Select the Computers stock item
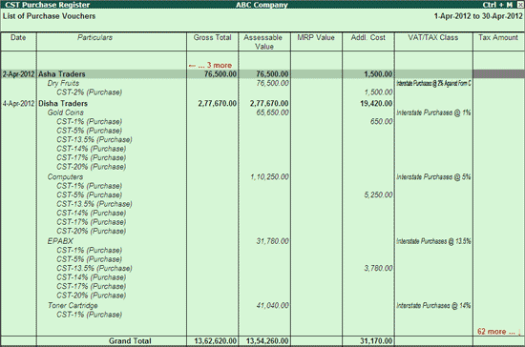This screenshot has height=347, width=525. tap(65, 177)
